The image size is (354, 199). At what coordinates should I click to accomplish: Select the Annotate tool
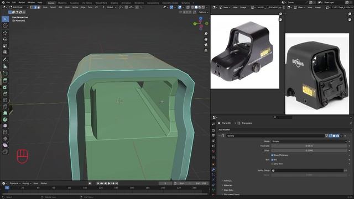(5, 60)
